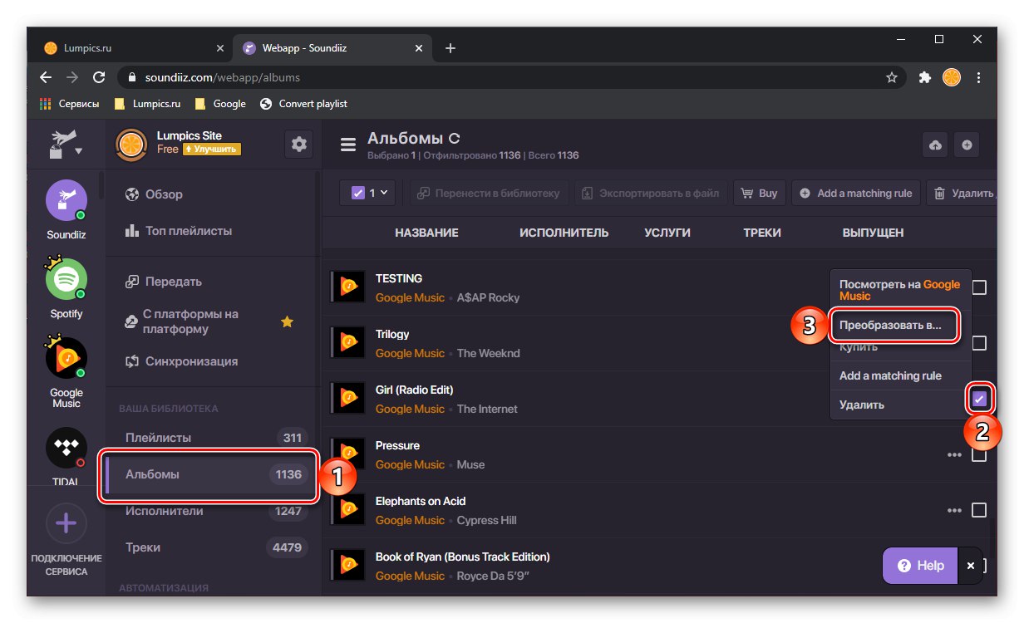Image resolution: width=1024 pixels, height=623 pixels.
Task: Click the hamburger menu beside Альбомы title
Action: click(348, 145)
